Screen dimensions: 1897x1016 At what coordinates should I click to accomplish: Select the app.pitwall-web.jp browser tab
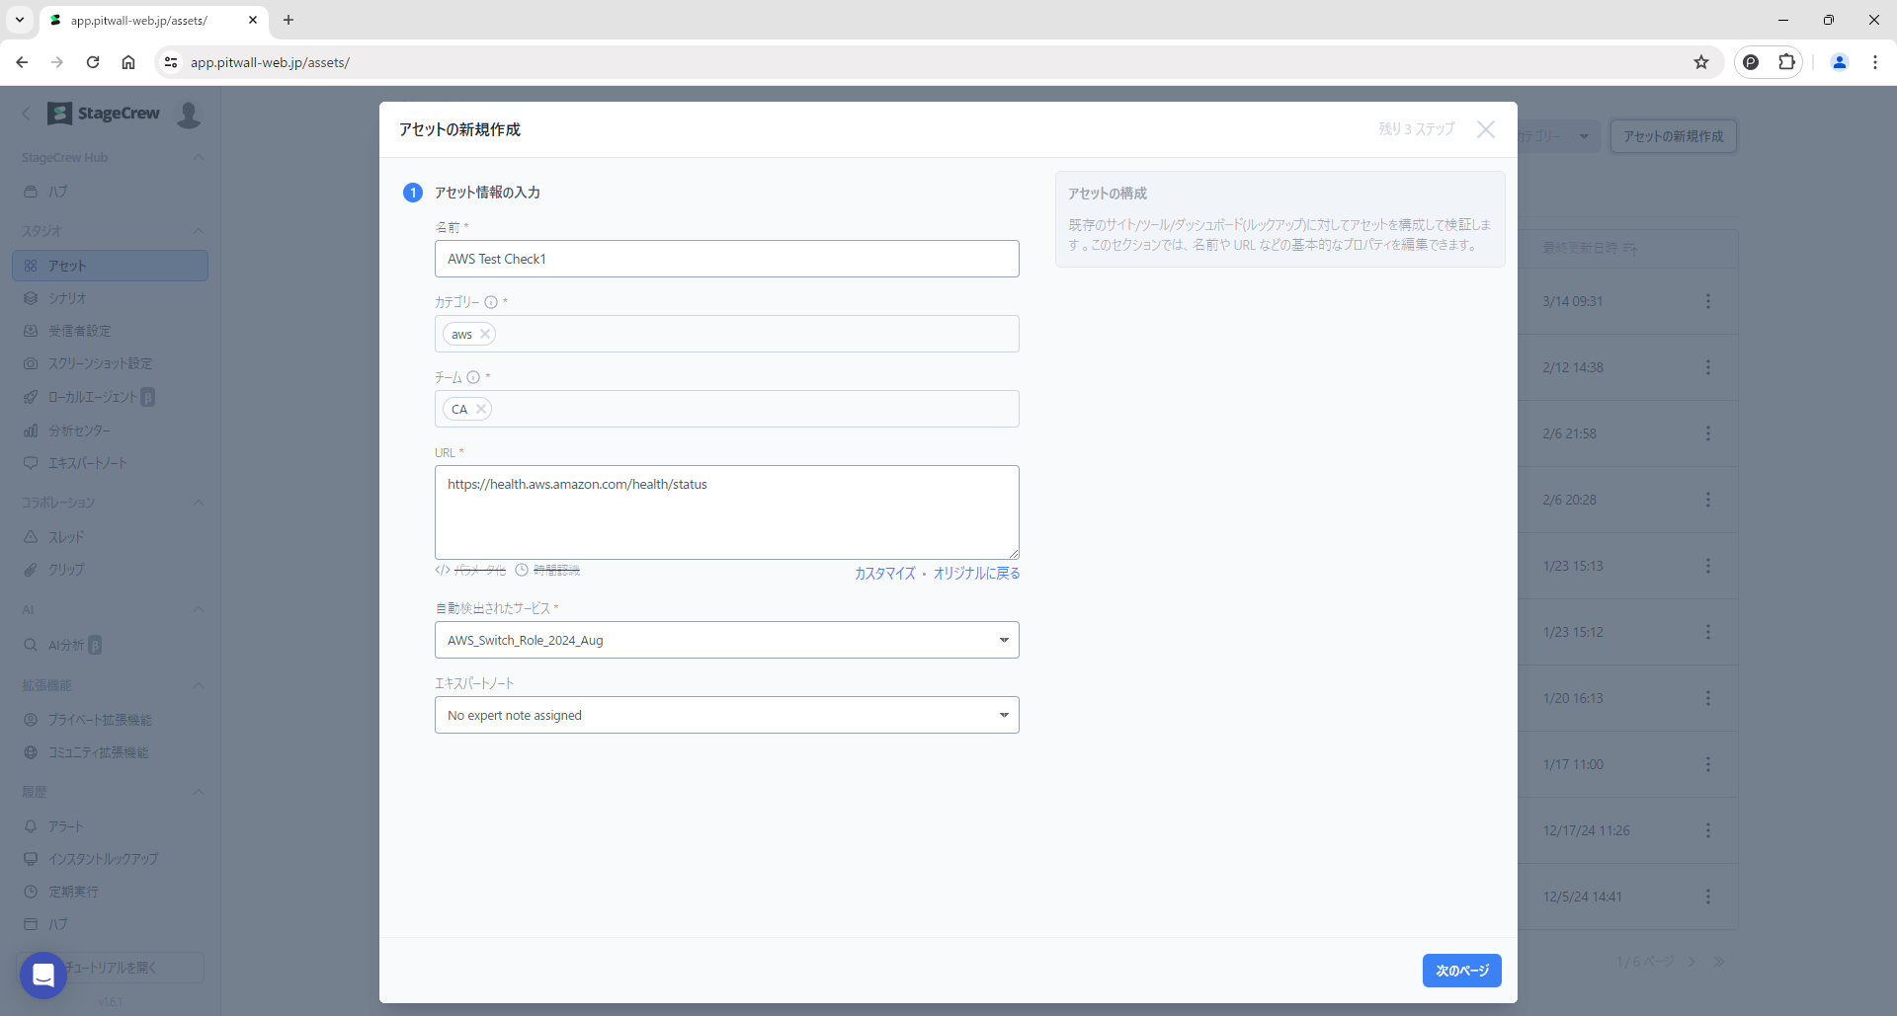point(148,20)
